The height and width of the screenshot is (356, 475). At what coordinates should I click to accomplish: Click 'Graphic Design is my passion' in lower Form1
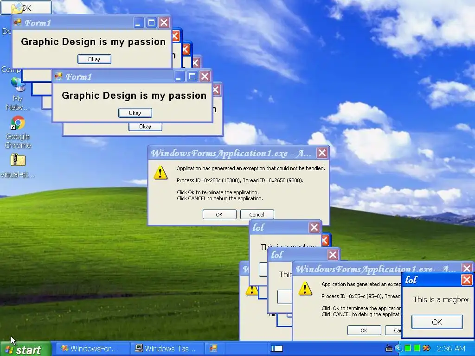click(134, 95)
